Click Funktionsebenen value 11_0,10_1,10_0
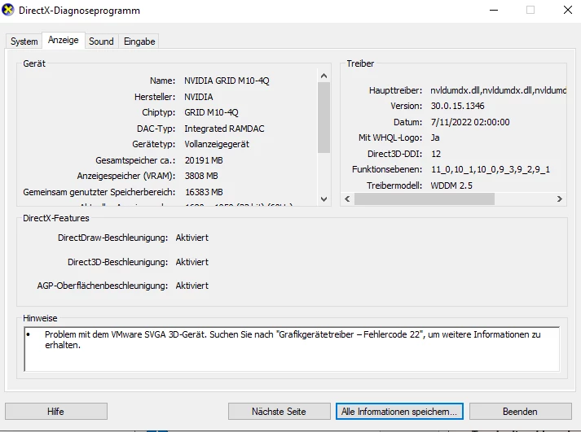Viewport: 581px width, 432px height. 491,170
